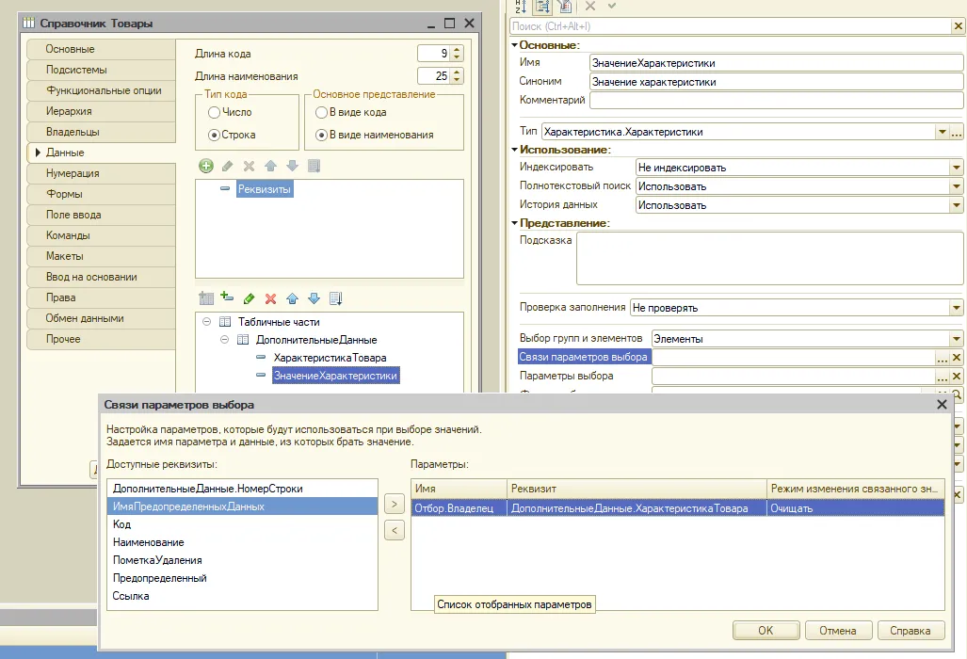This screenshot has width=967, height=659.
Task: Expand the Проверка заполнения dropdown
Action: click(x=956, y=308)
